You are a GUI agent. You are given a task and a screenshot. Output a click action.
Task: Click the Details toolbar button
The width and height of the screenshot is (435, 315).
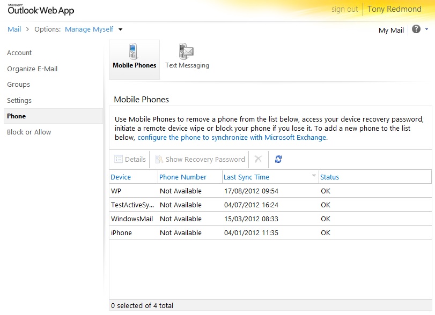(x=130, y=159)
